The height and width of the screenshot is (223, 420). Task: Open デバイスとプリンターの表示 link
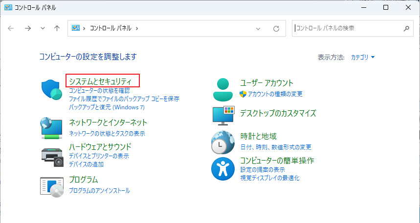click(99, 156)
